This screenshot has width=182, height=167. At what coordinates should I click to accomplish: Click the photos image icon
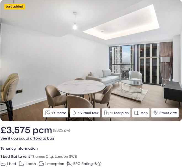coord(48,113)
